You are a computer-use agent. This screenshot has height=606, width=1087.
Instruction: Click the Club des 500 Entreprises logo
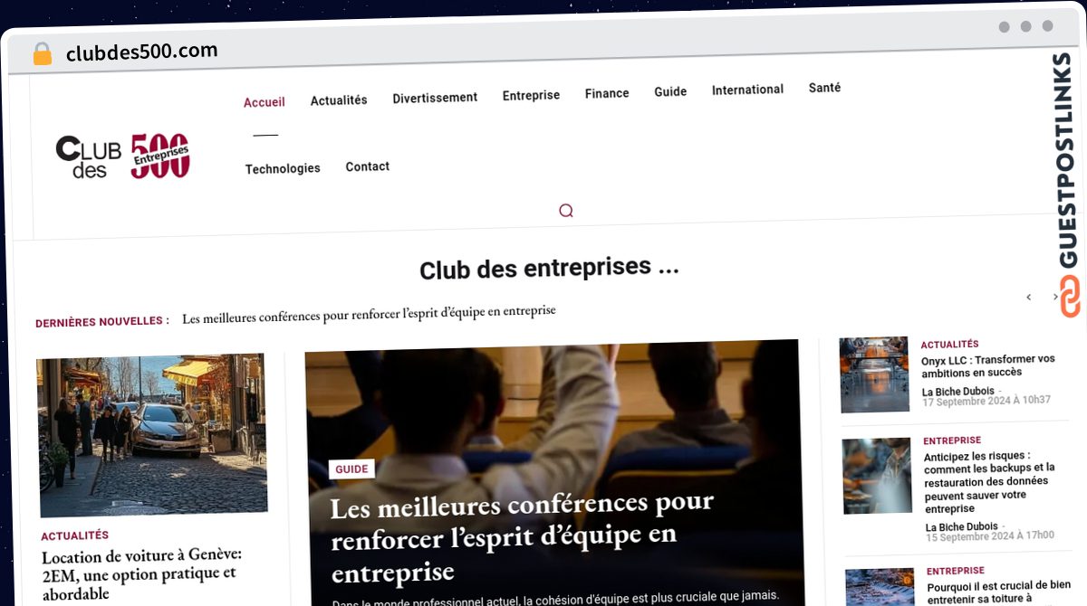click(x=123, y=156)
